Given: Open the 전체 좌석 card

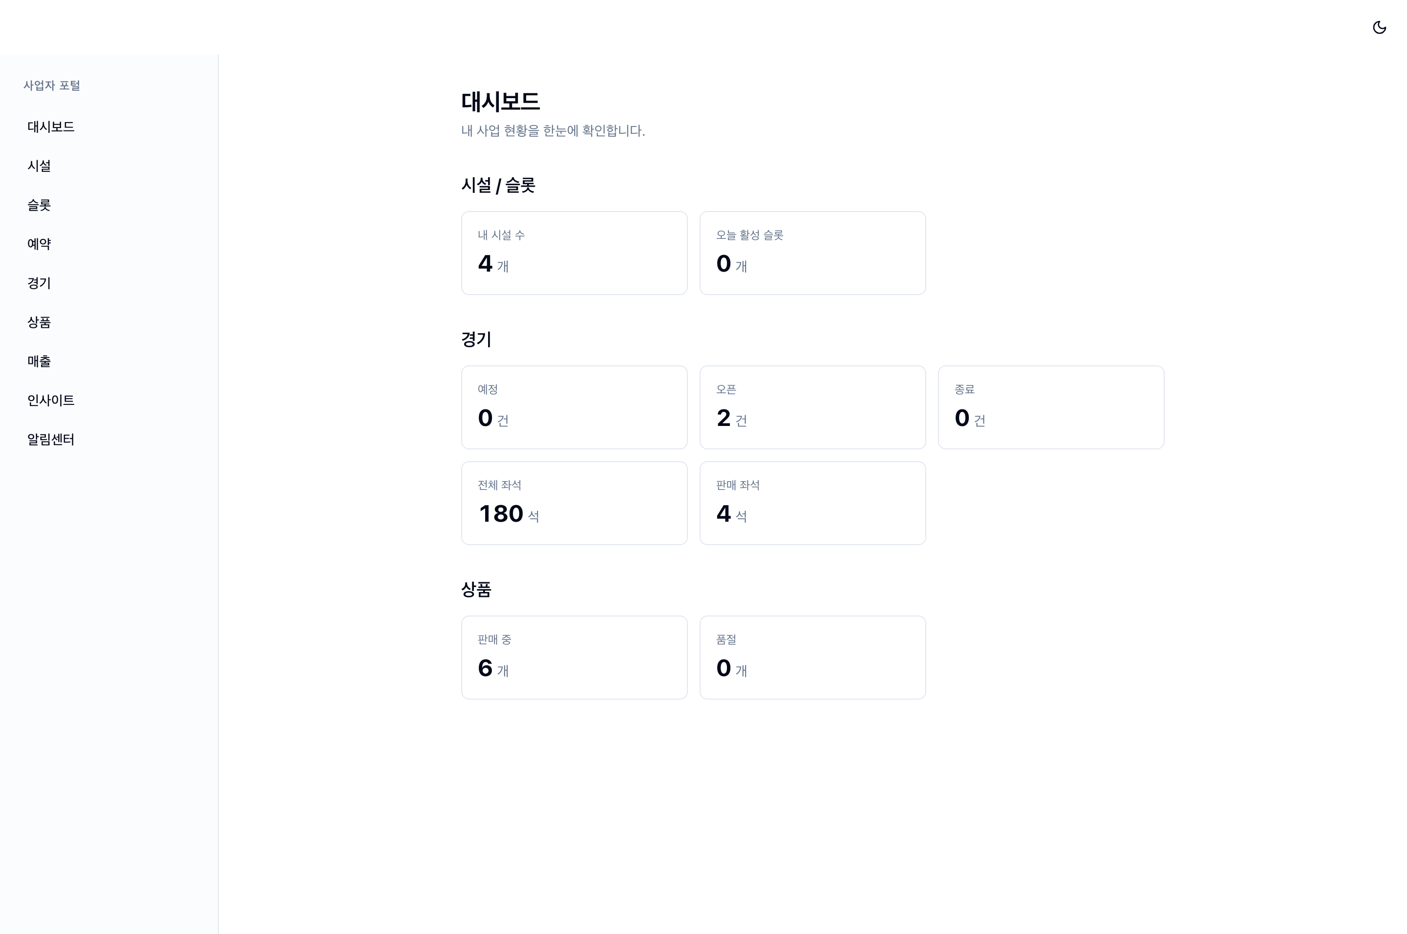Looking at the screenshot, I should (x=574, y=503).
